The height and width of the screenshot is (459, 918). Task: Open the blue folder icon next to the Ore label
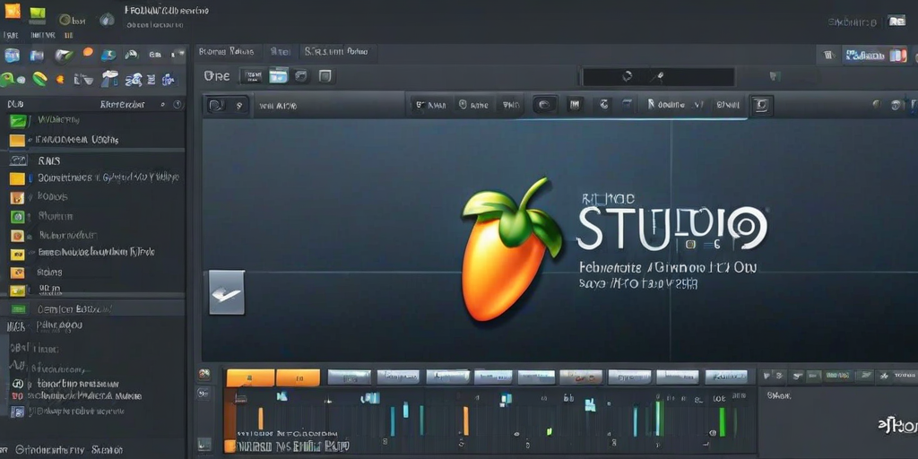click(x=278, y=75)
